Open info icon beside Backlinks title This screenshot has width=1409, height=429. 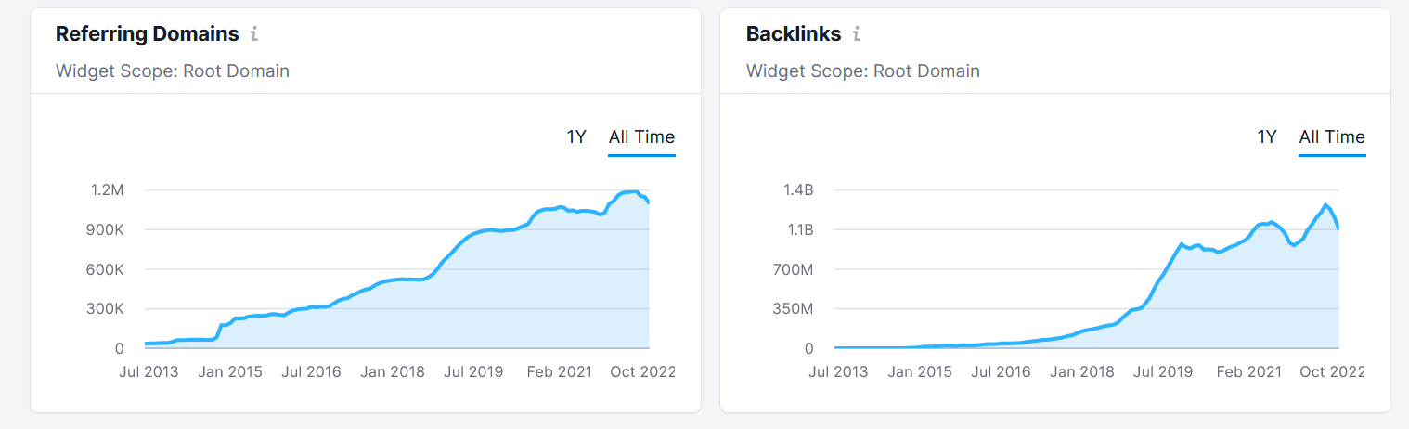pos(857,34)
